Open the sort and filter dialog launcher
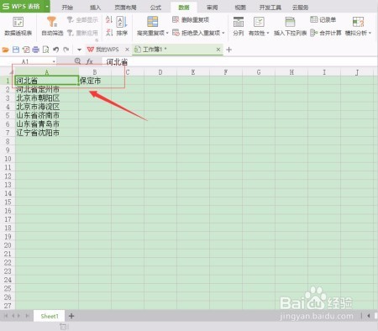Screen dimensions: 378x331 pyautogui.click(x=97, y=40)
